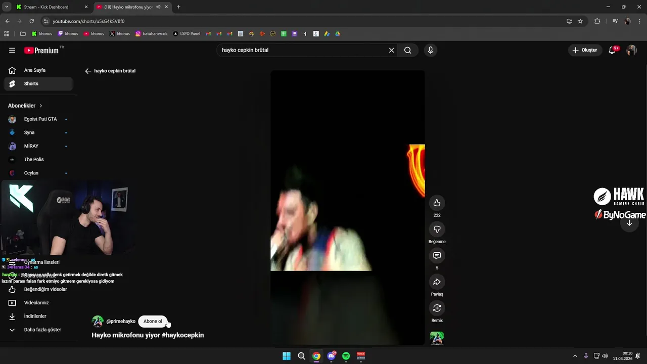Viewport: 647px width, 364px height.
Task: Open Windows Start menu
Action: (x=287, y=356)
